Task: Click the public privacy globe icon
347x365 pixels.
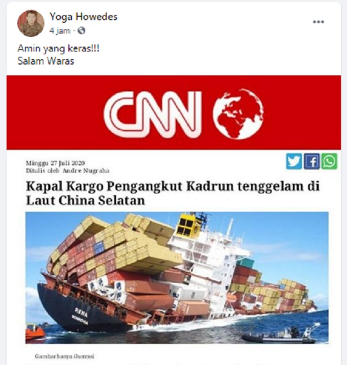Action: (81, 30)
